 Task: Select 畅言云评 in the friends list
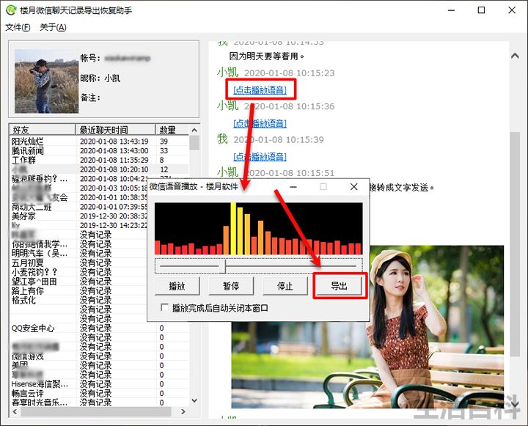tap(27, 393)
